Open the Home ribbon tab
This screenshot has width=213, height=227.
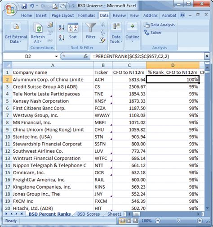click(x=27, y=15)
